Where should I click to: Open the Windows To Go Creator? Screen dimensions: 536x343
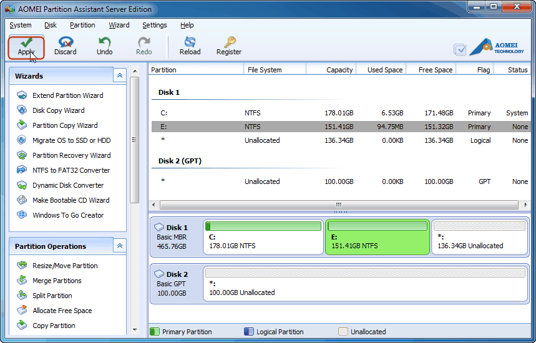point(68,215)
